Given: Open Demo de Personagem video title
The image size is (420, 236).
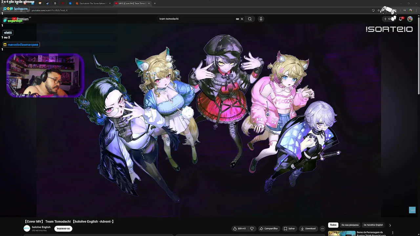Looking at the screenshot, I should click(x=371, y=233).
